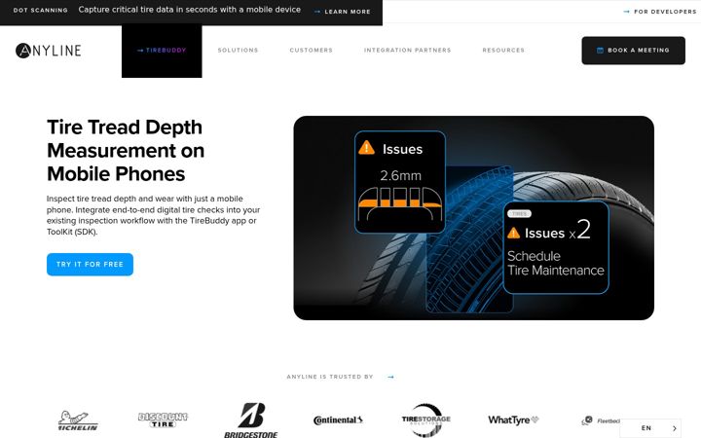Click the Tires tag in issues card
Image resolution: width=701 pixels, height=438 pixels.
click(x=519, y=213)
